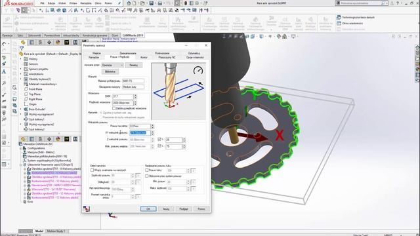The height and width of the screenshot is (236, 420).
Task: Click the magnifier icon in left toolbar
Action: pos(4,83)
